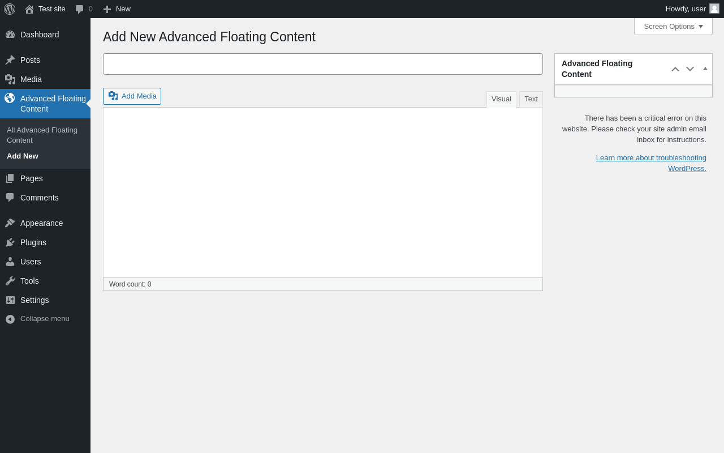The height and width of the screenshot is (453, 724).
Task: Click the user avatar icon
Action: (x=714, y=8)
